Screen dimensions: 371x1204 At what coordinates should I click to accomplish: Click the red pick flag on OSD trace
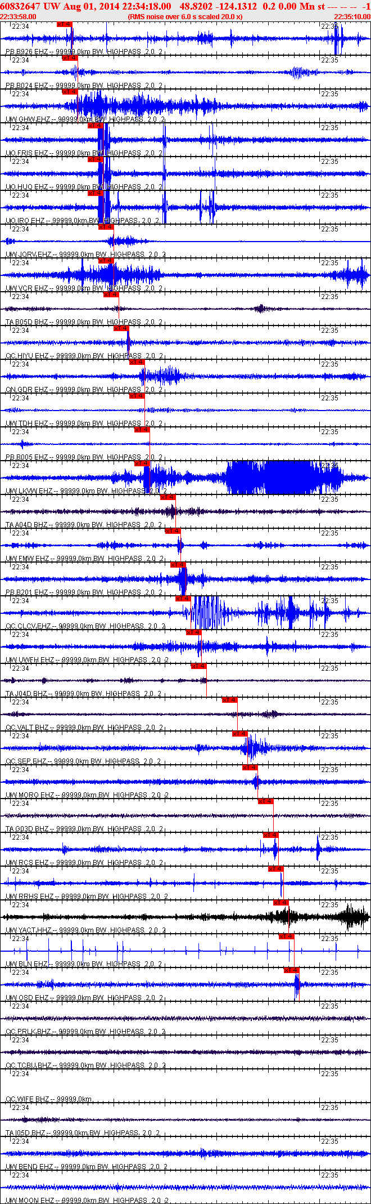(291, 970)
